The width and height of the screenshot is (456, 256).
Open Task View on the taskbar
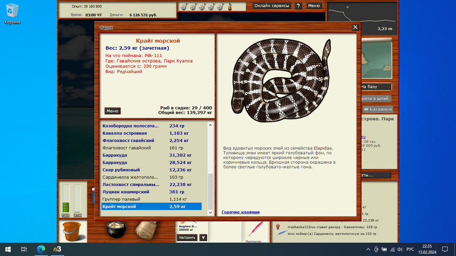24,249
